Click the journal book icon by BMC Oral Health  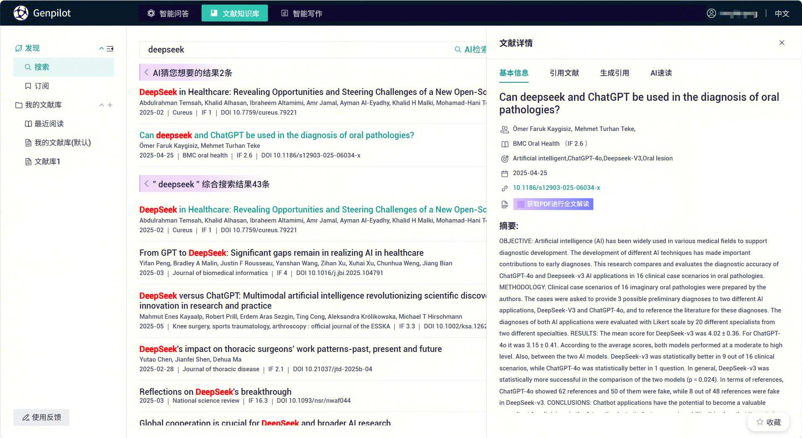(505, 144)
